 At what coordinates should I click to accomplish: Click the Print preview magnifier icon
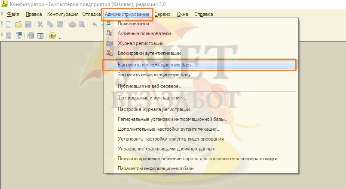tap(82, 24)
